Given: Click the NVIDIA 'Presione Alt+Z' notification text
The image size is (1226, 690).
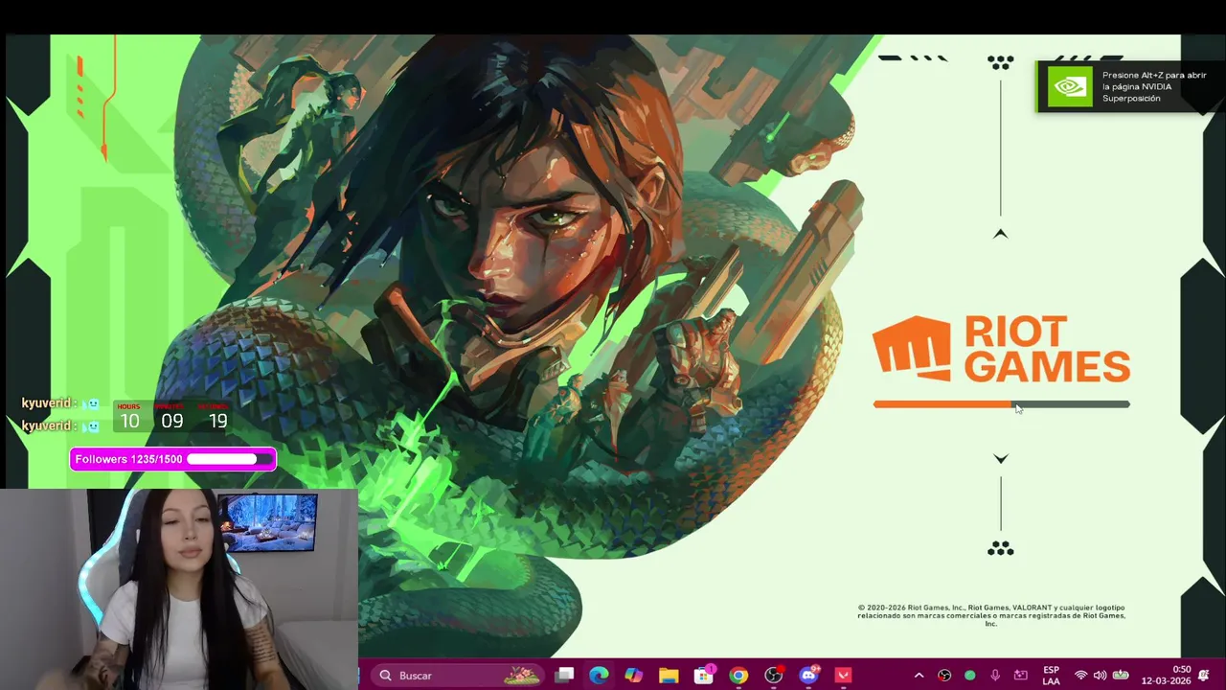Looking at the screenshot, I should click(x=1153, y=86).
